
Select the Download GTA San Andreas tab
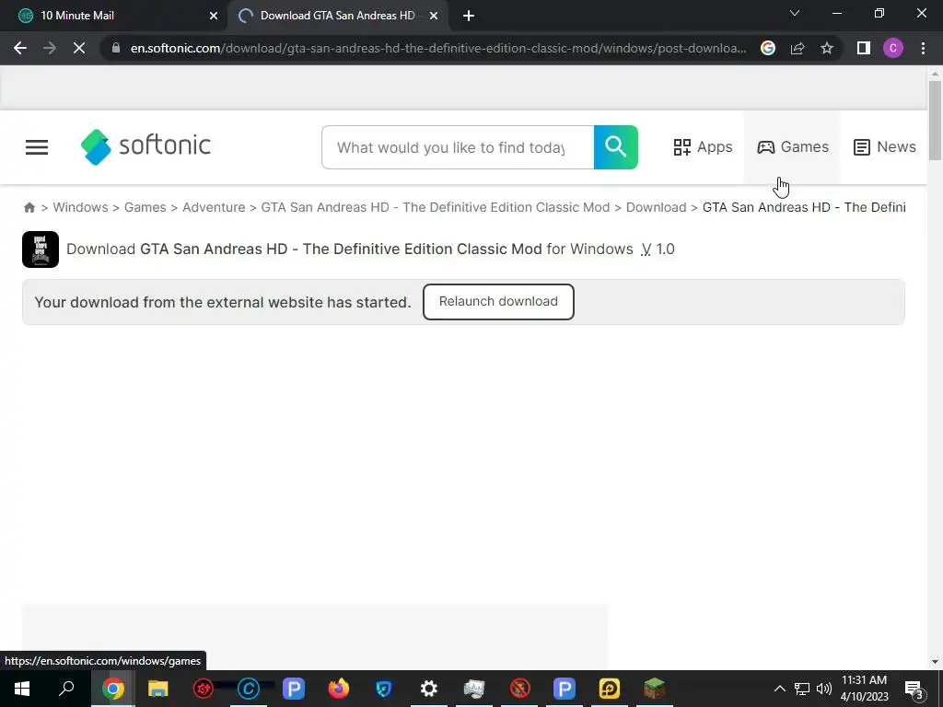click(x=337, y=16)
